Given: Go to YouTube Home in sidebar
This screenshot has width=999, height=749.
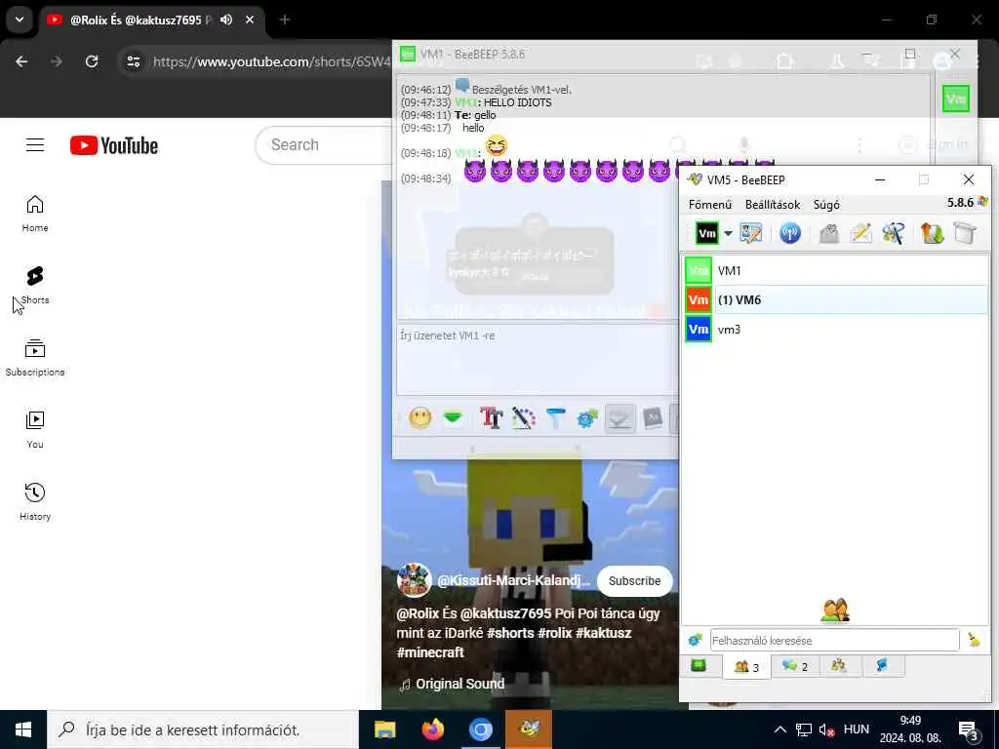Looking at the screenshot, I should pos(35,214).
